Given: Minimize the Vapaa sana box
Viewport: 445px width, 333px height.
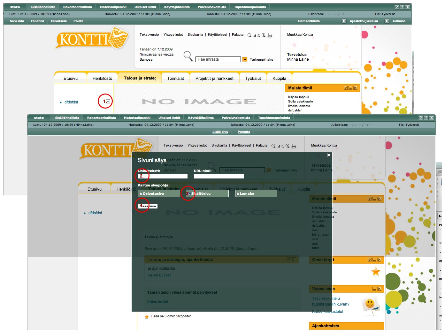Looking at the screenshot, I should 374,289.
